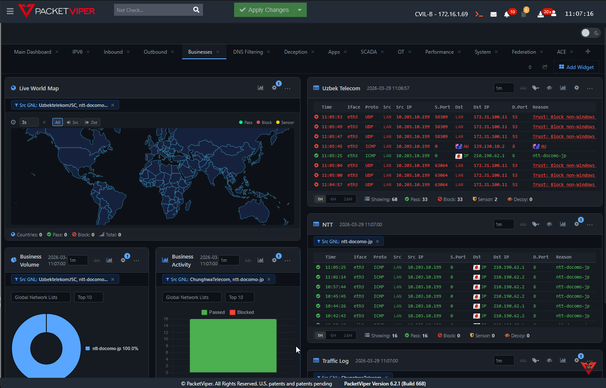The image size is (606, 388).
Task: Click the Uzbek Telecom tag icon
Action: 535,88
